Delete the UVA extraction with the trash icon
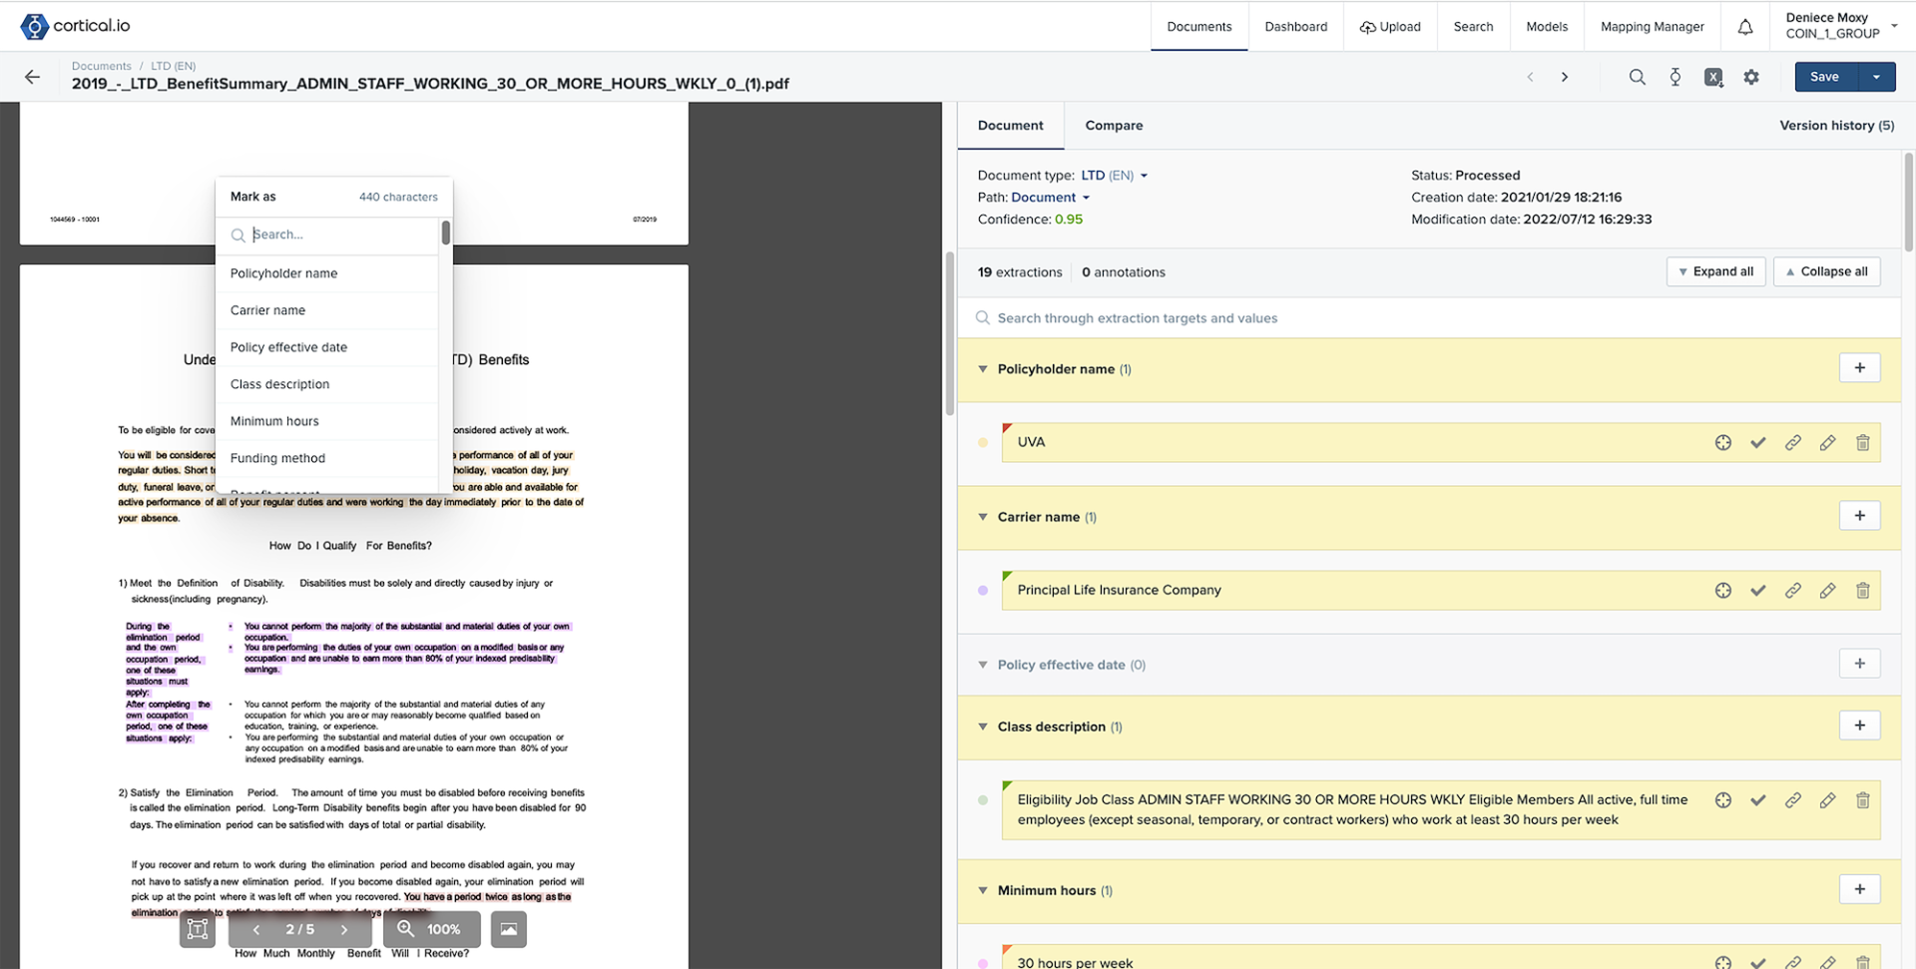This screenshot has width=1916, height=969. point(1862,442)
